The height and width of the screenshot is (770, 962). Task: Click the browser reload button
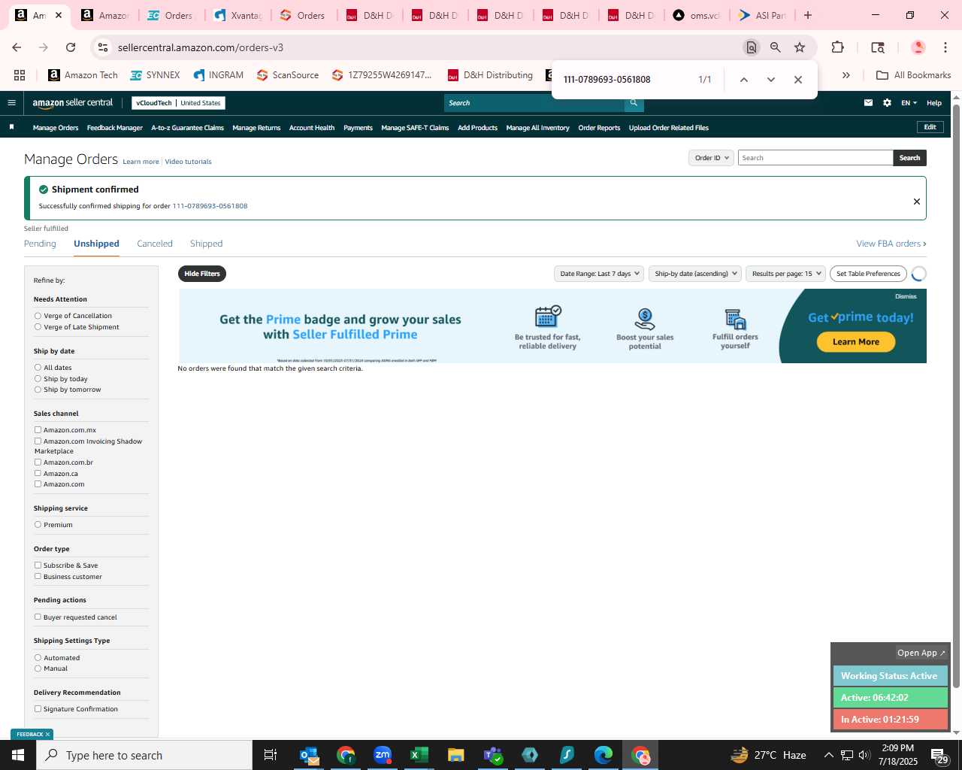(x=71, y=47)
